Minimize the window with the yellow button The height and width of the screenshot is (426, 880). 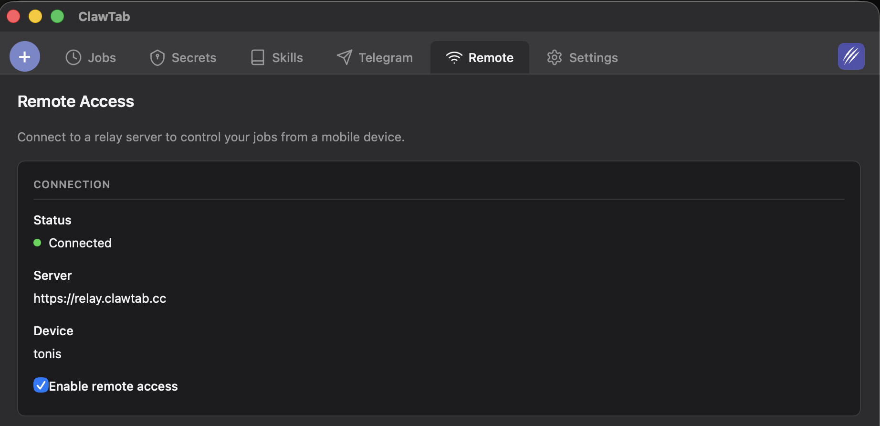pos(35,16)
